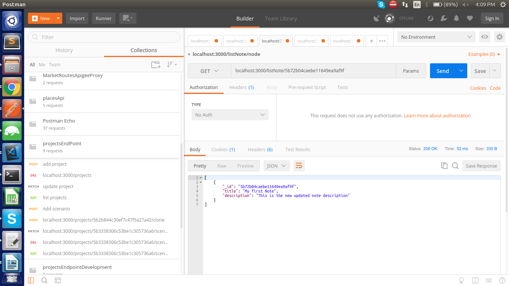The image size is (509, 286).
Task: Open the interceptor satellite icon
Action: 377,18
